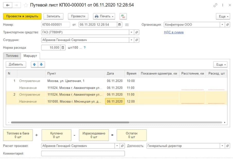
Task: Open Транспортное средство record form icon
Action: tap(136, 32)
